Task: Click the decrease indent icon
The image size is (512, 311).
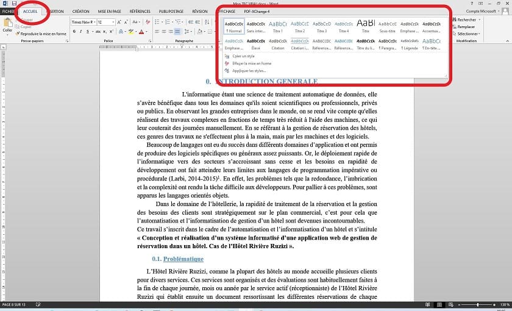Action: 191,22
